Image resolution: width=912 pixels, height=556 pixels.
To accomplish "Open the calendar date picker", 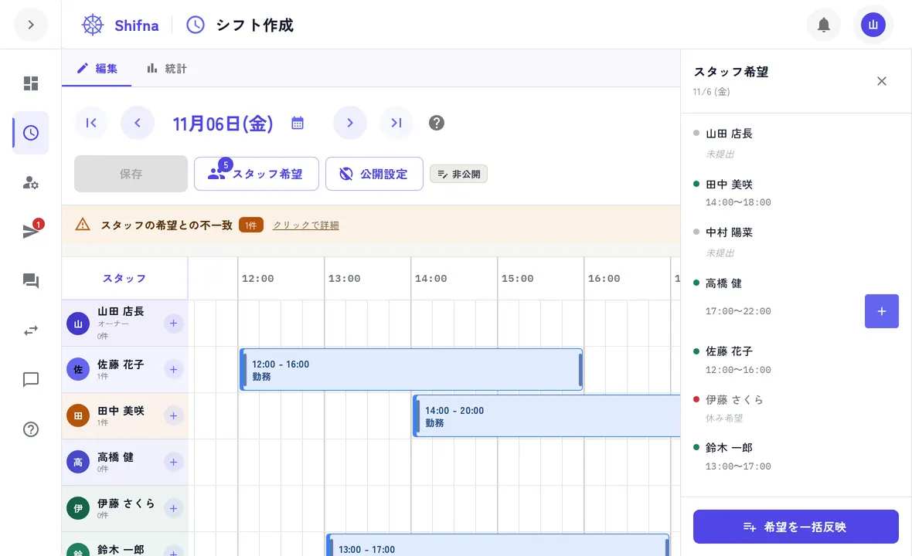I will point(298,123).
